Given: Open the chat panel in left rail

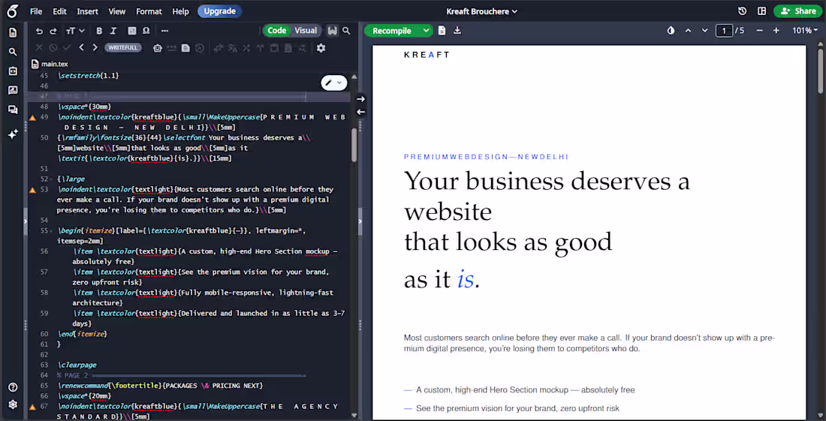Looking at the screenshot, I should 13,110.
